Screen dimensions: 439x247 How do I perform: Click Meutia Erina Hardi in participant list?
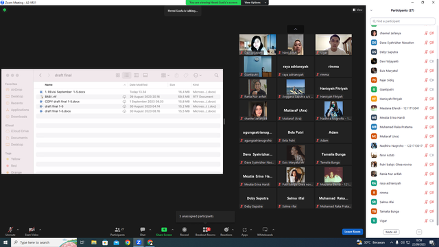click(403, 117)
